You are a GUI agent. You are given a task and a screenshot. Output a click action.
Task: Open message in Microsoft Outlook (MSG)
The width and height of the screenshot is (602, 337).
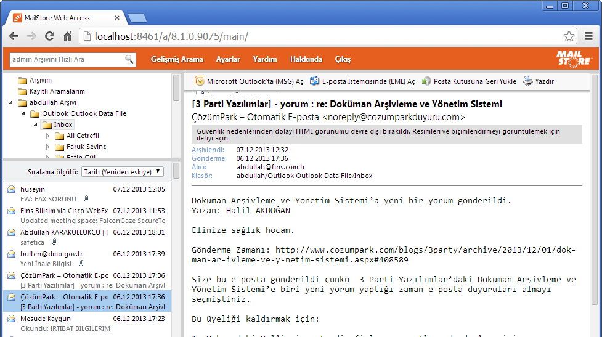(x=249, y=81)
